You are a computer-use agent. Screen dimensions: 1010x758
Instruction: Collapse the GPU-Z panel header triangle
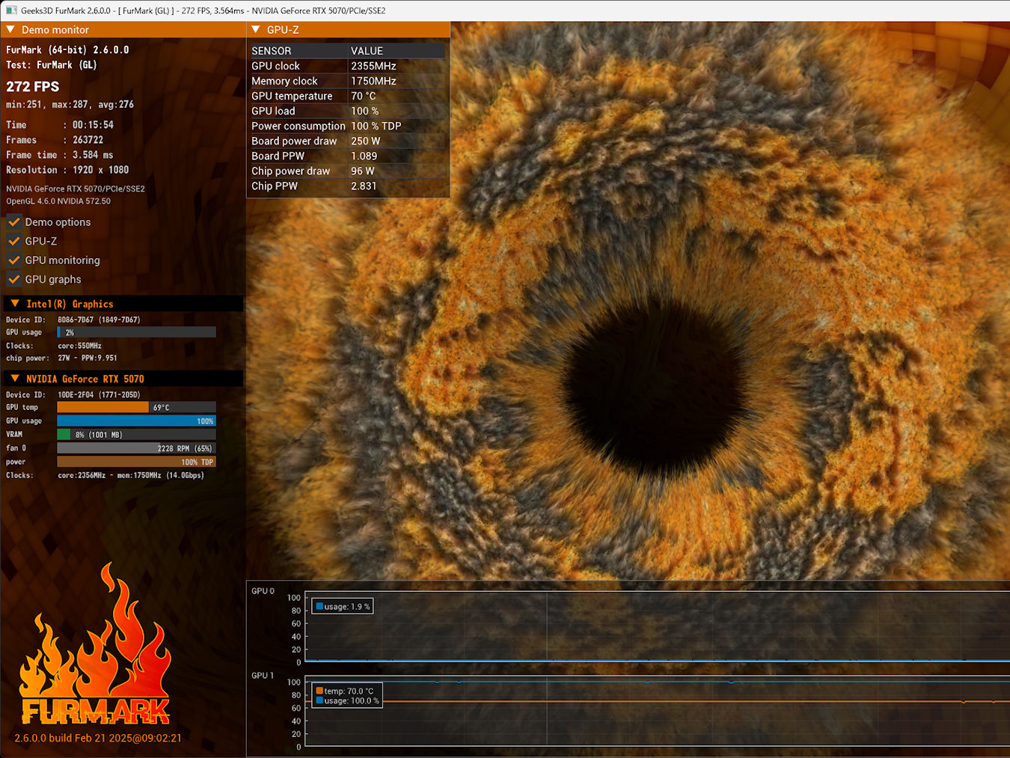(x=256, y=30)
